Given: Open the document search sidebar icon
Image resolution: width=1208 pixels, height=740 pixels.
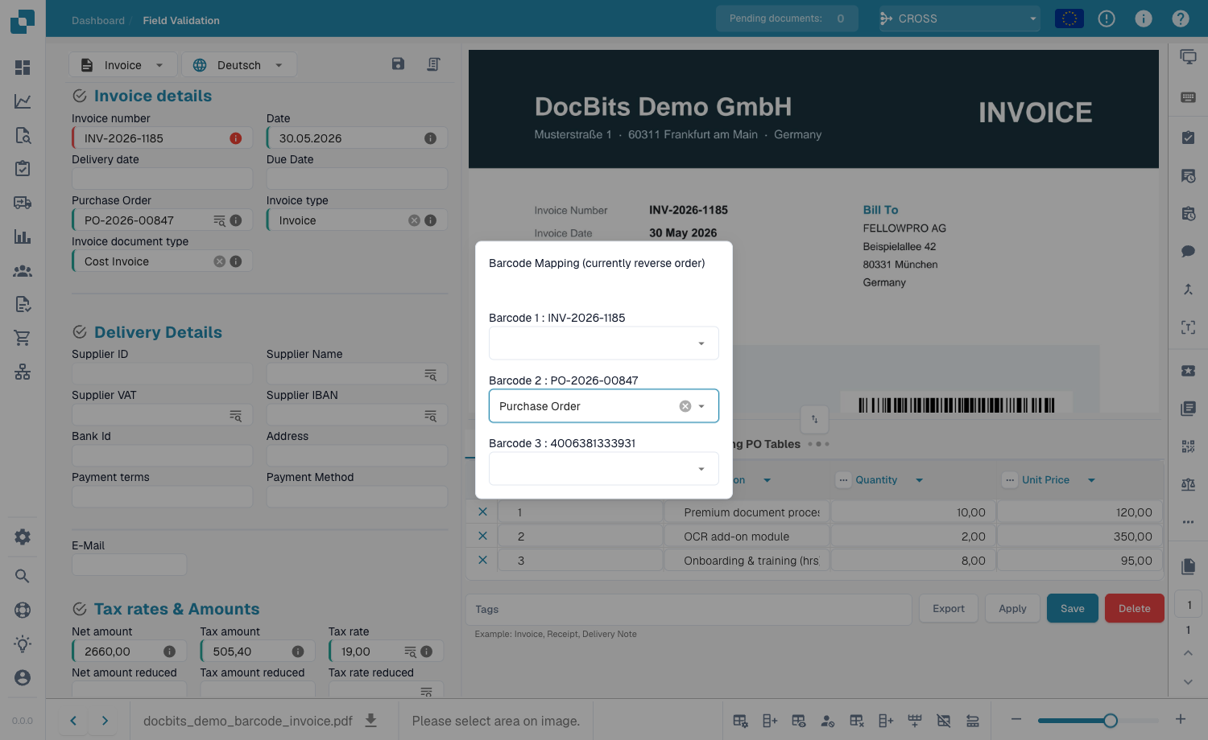Looking at the screenshot, I should [23, 135].
